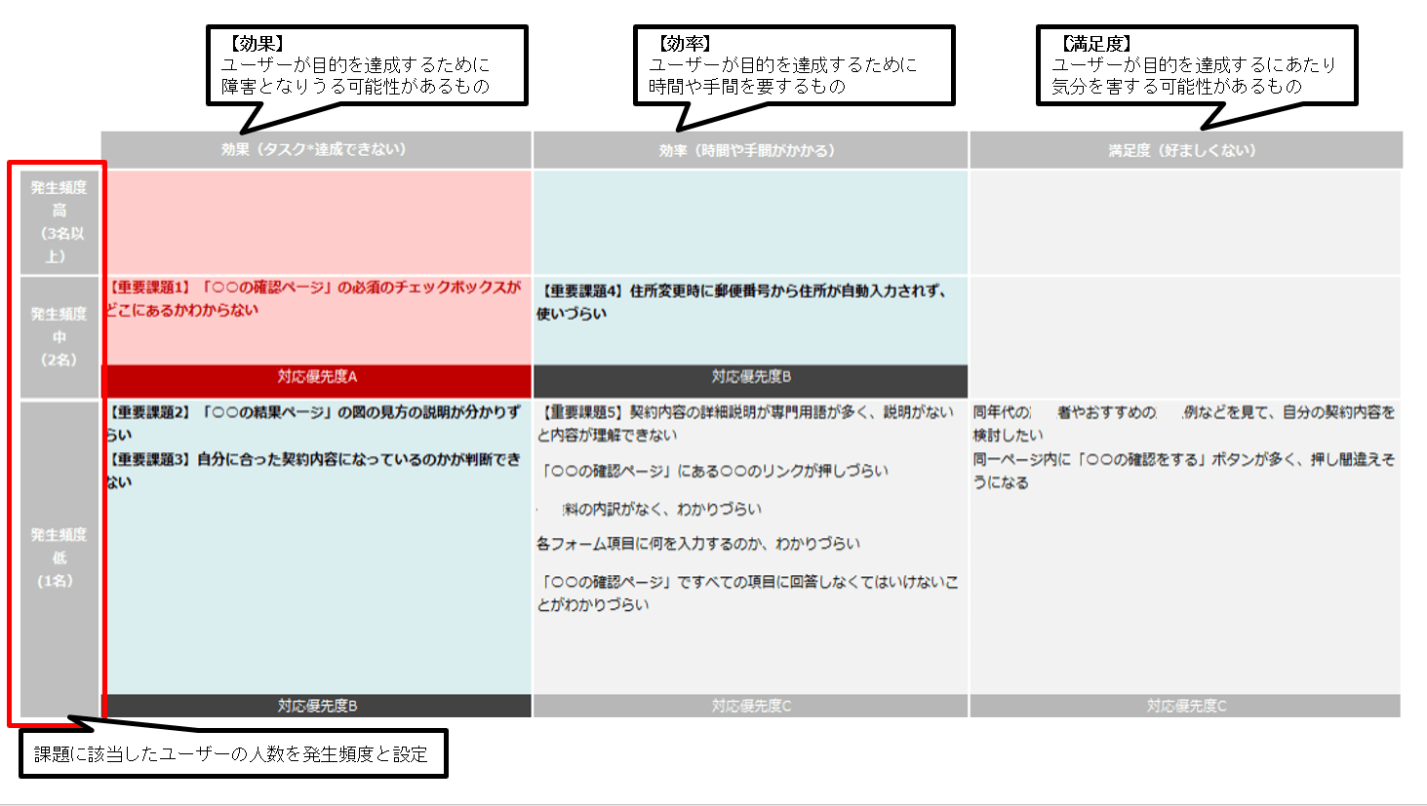Click the 【効果】 callout box
Viewport: 1427px width, 806px height.
point(367,65)
